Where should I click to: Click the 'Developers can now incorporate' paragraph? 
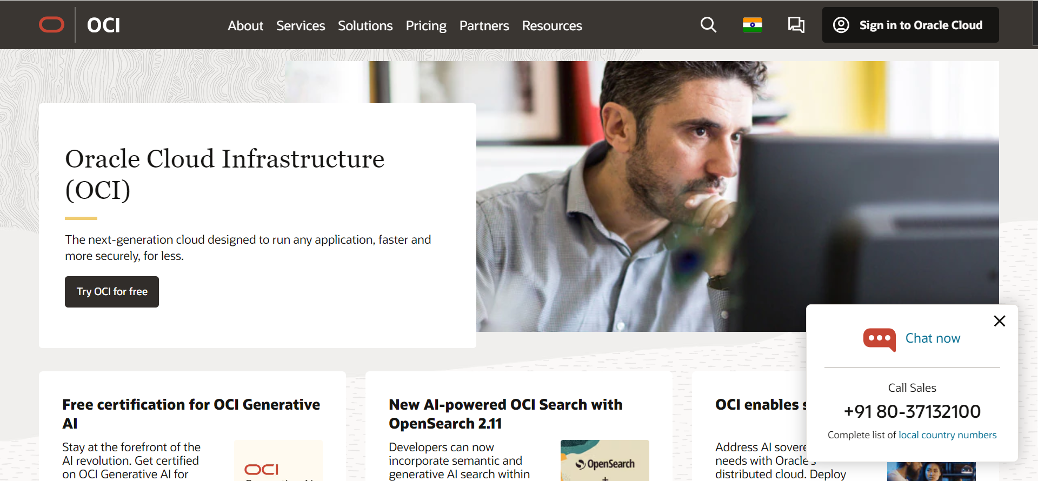459,461
